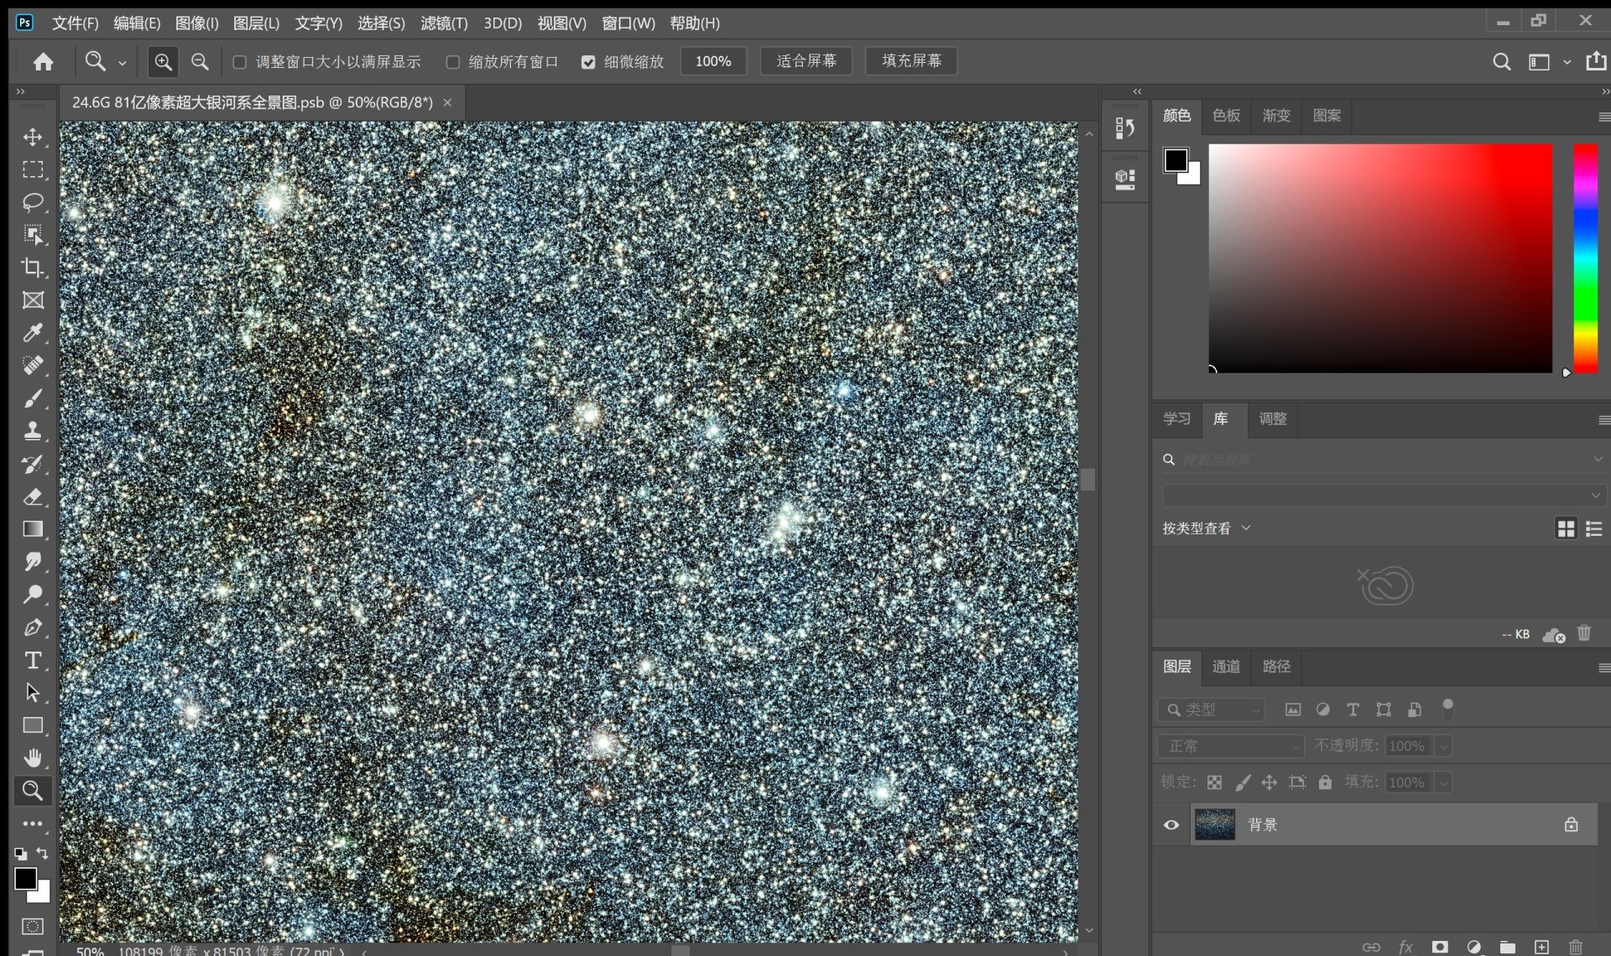Check the zoom all windows option
The image size is (1611, 956).
pyautogui.click(x=453, y=62)
